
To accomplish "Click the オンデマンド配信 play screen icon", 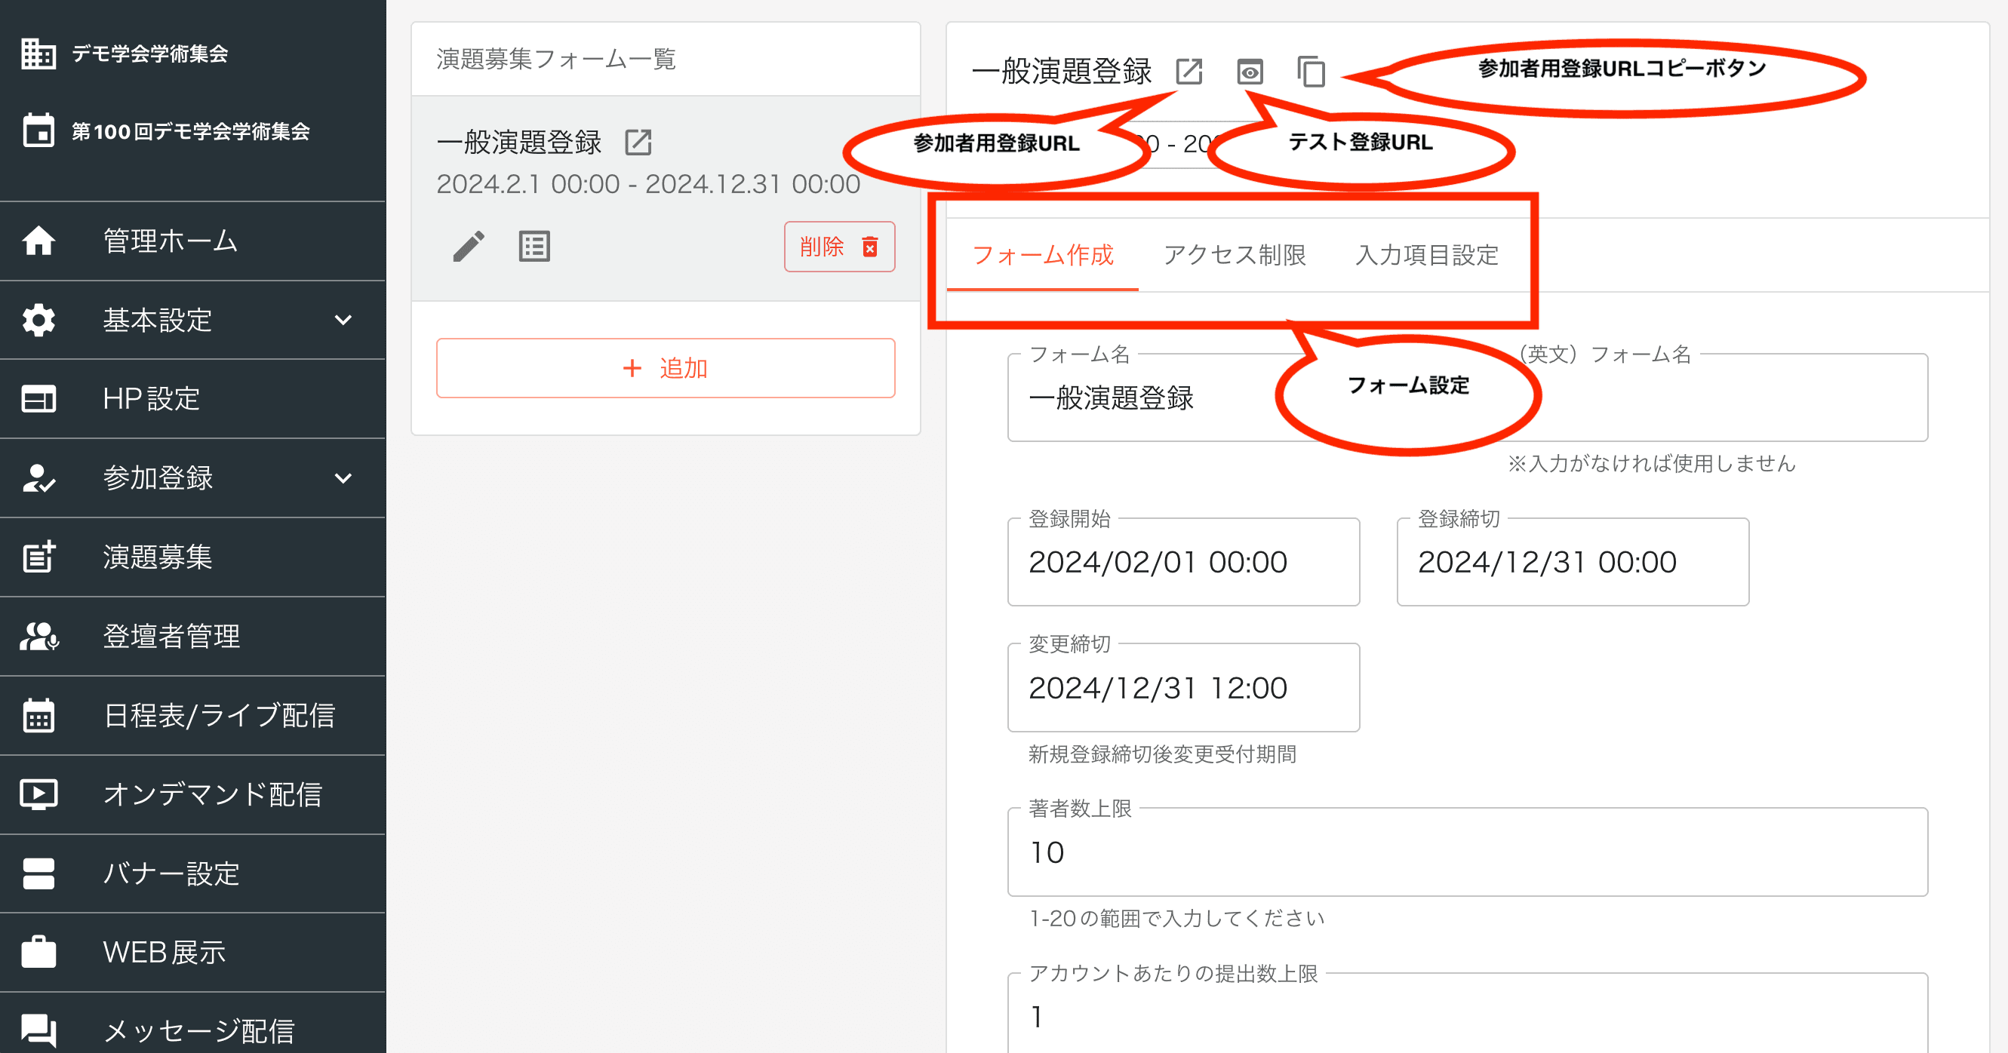I will (x=38, y=794).
